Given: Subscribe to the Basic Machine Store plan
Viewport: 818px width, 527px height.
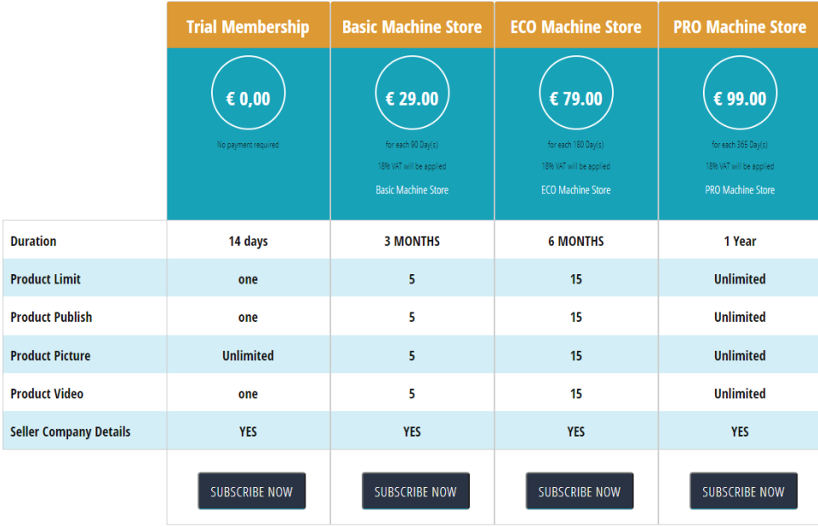Looking at the screenshot, I should pyautogui.click(x=415, y=491).
